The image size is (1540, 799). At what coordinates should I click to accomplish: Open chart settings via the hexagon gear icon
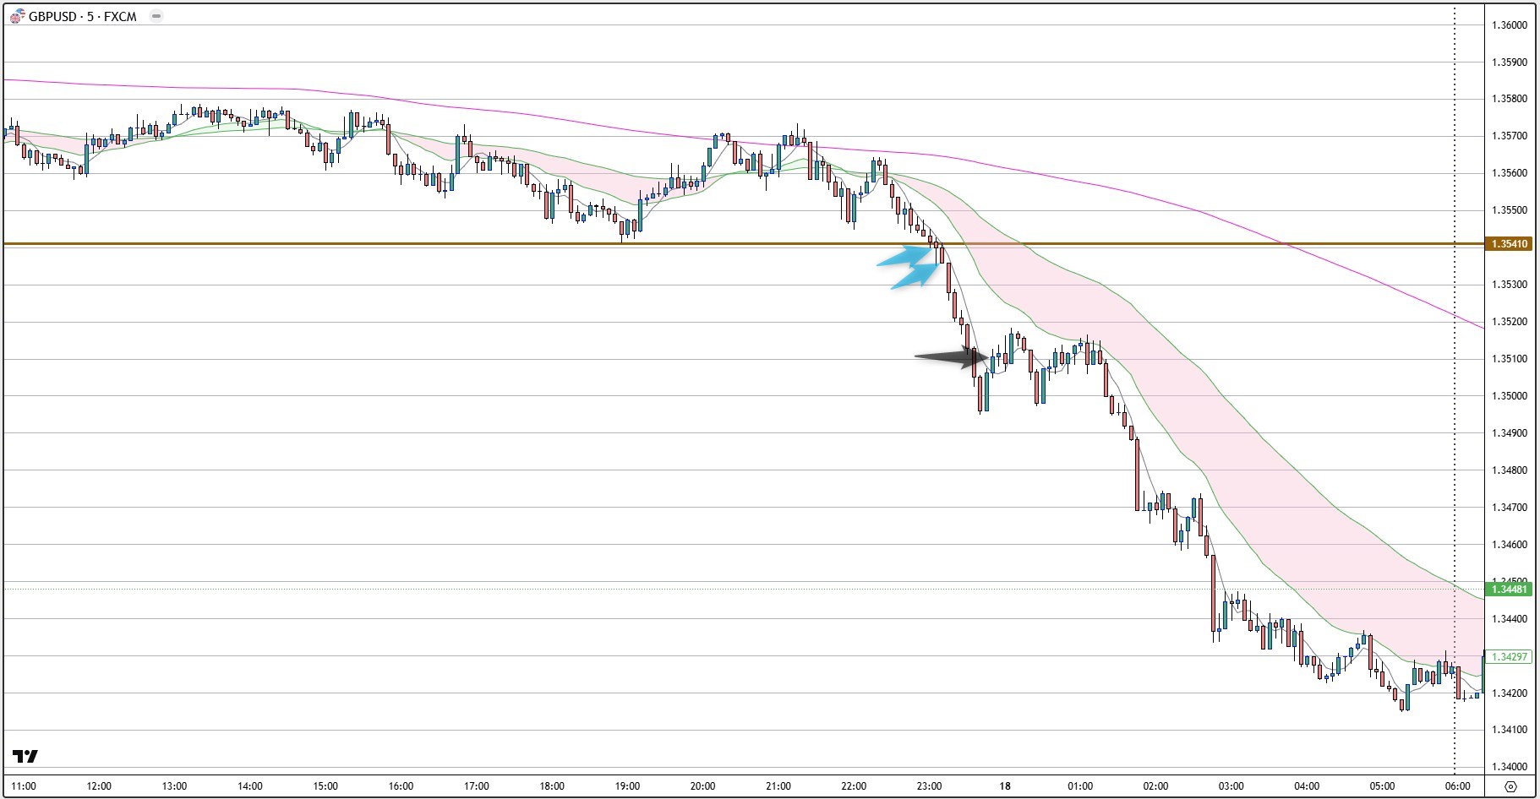click(1510, 785)
